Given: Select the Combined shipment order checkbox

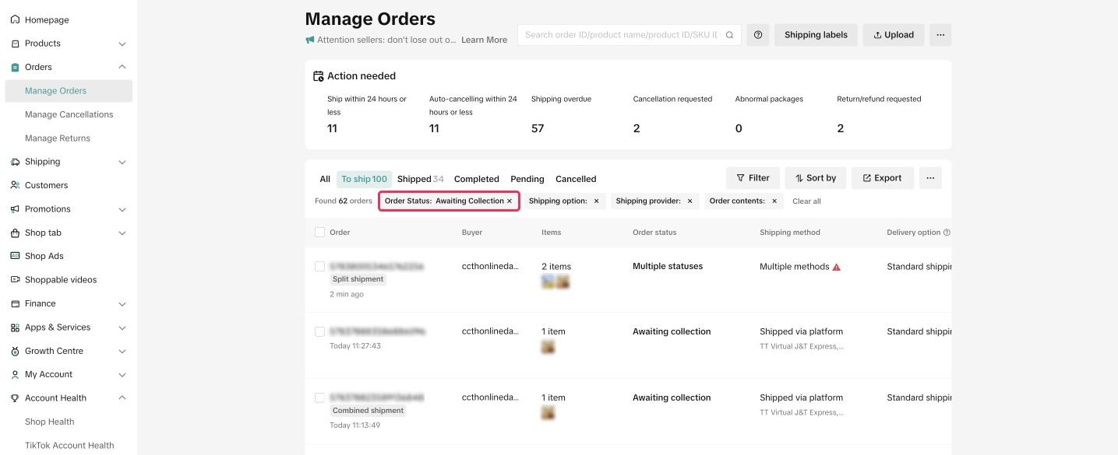Looking at the screenshot, I should [x=319, y=397].
